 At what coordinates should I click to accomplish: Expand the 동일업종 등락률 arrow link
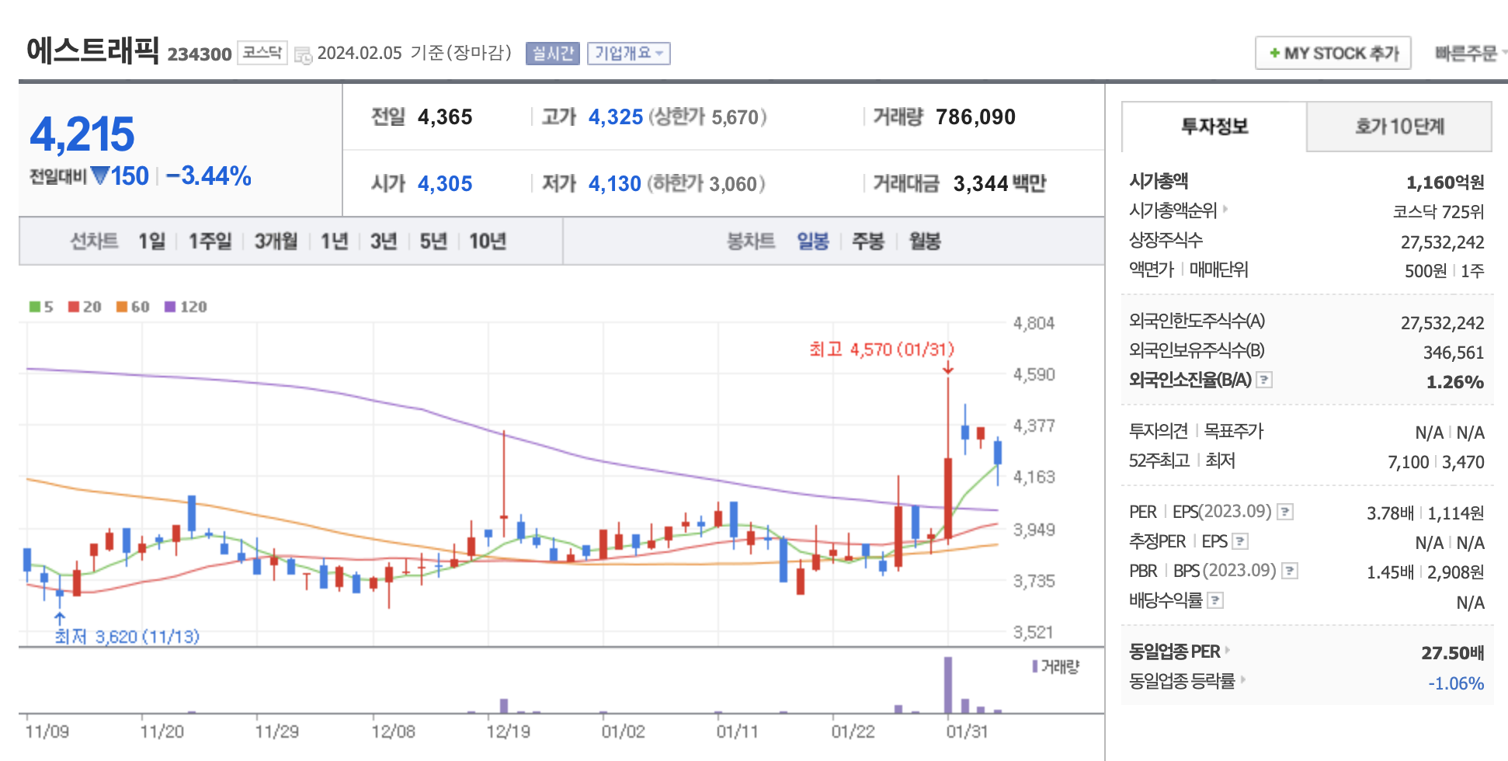(1242, 679)
